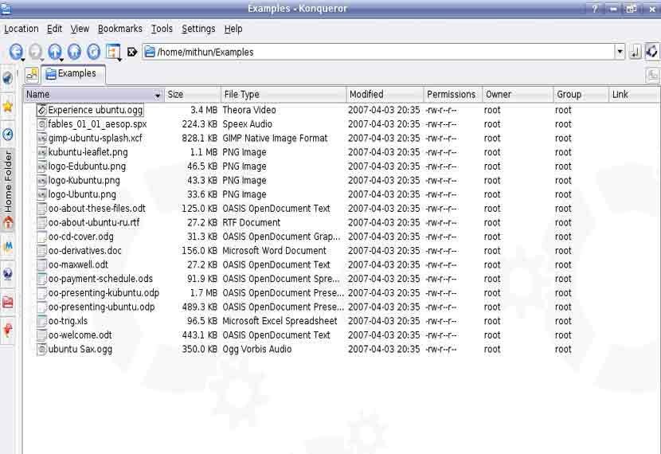Select file oo-about-ubuntu-ru.rtf
The image size is (661, 454).
[x=94, y=222]
